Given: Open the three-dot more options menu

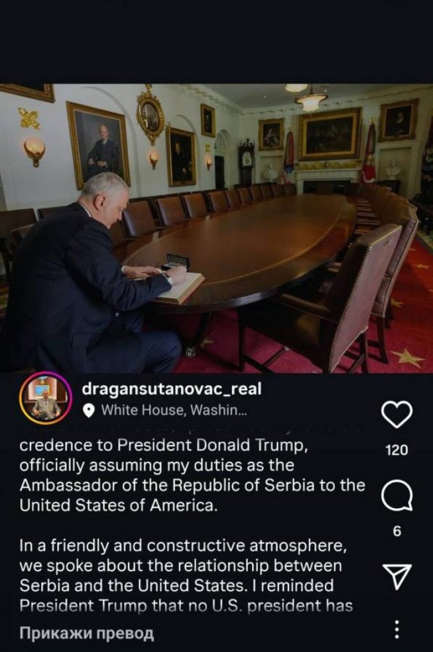Looking at the screenshot, I should click(x=397, y=629).
